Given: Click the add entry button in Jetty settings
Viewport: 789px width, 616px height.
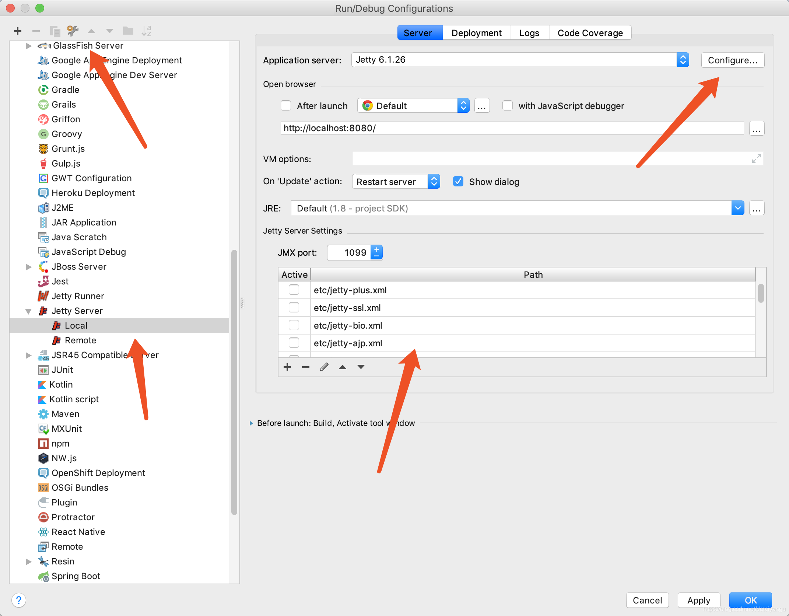Looking at the screenshot, I should [288, 366].
